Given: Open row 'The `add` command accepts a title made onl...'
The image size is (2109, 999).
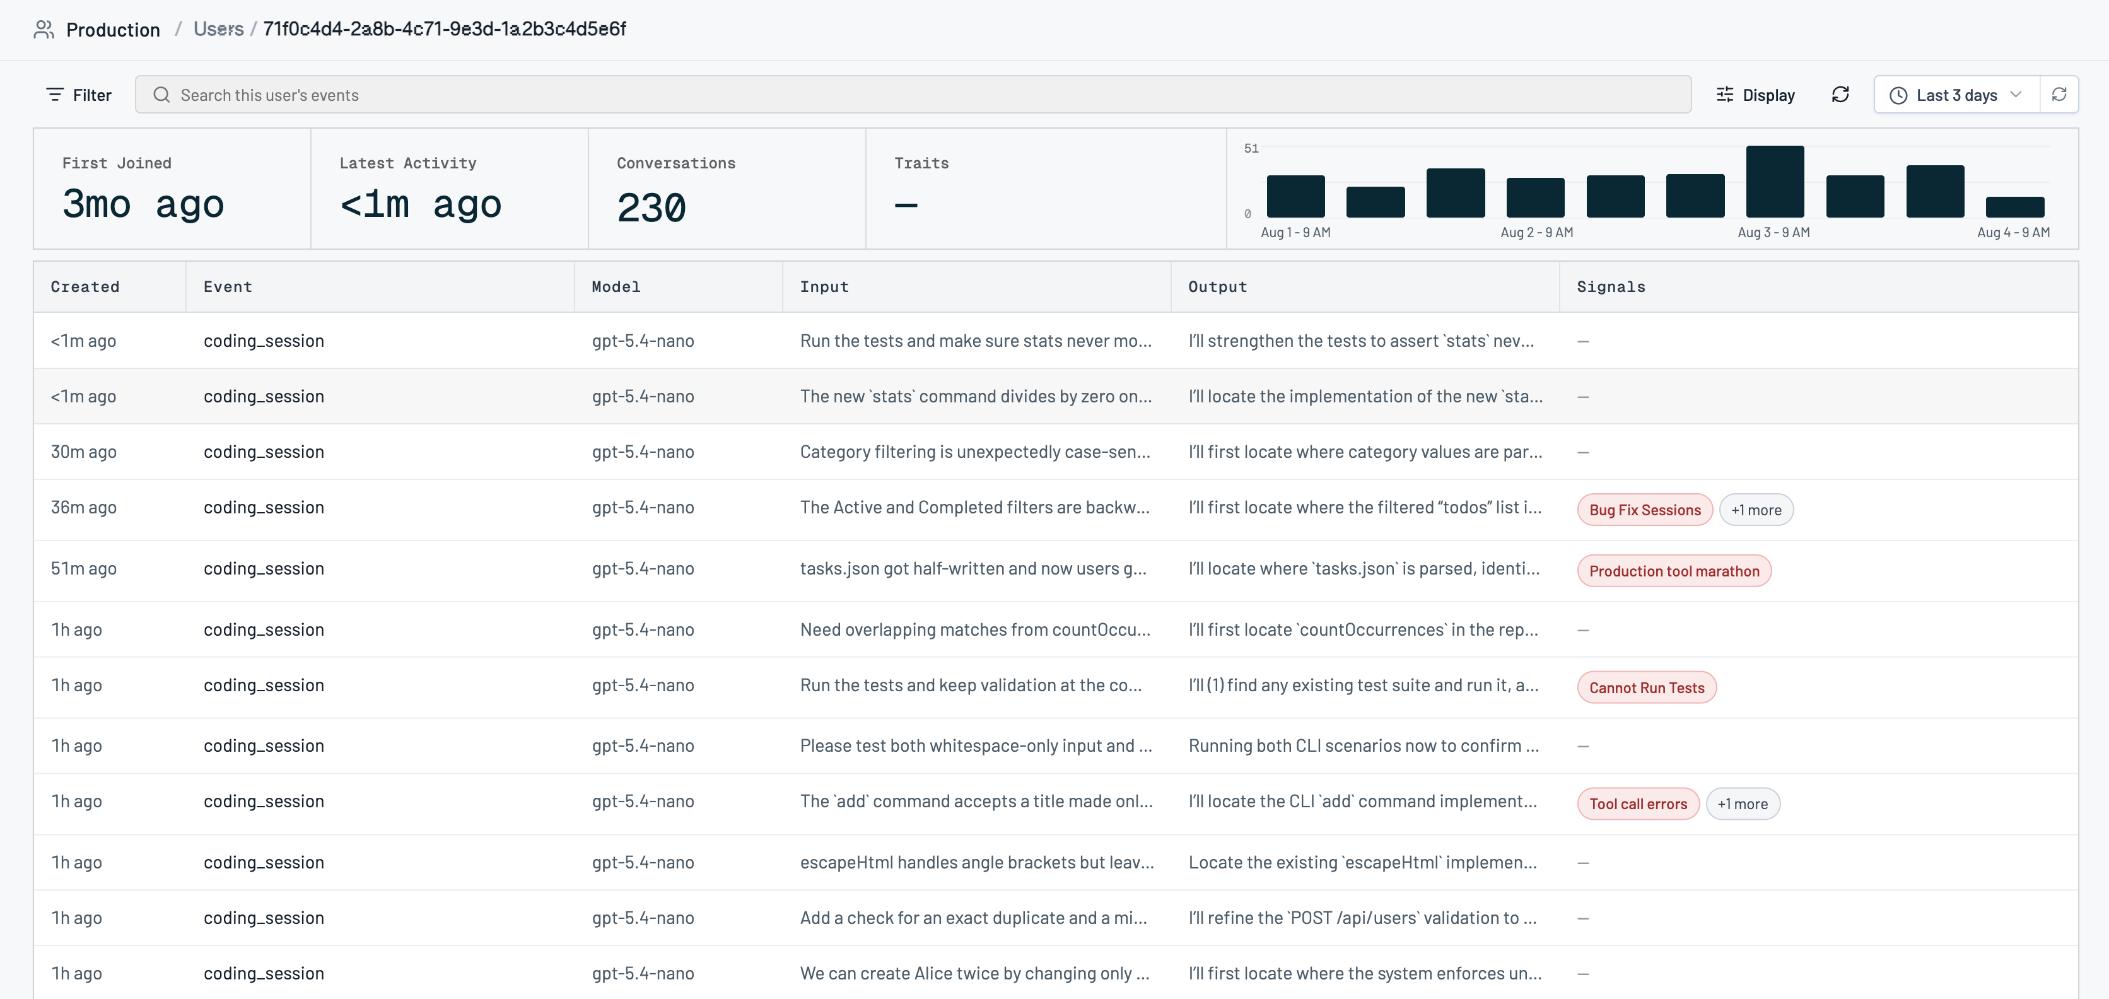Looking at the screenshot, I should [1055, 804].
